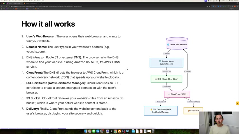Select the Domains to Dollars browser tab
Image resolution: width=239 pixels, height=134 pixels.
pos(14,3)
